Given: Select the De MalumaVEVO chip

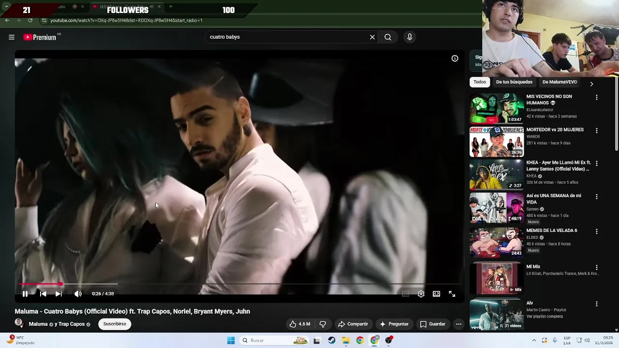Looking at the screenshot, I should [560, 82].
